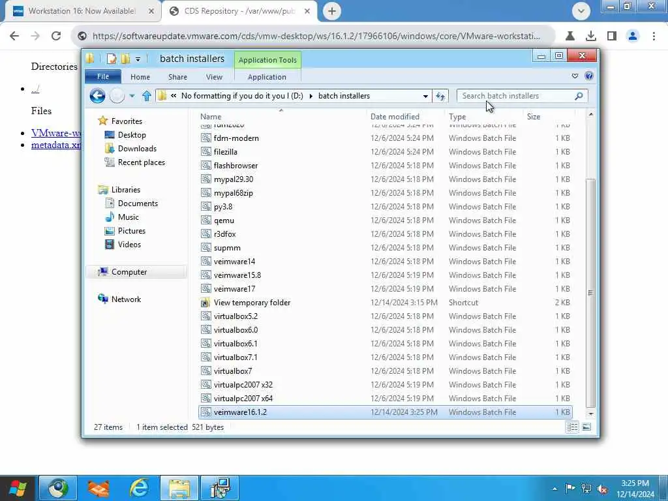Click the Properties quick access icon in title bar
Image resolution: width=668 pixels, height=501 pixels.
click(x=112, y=59)
